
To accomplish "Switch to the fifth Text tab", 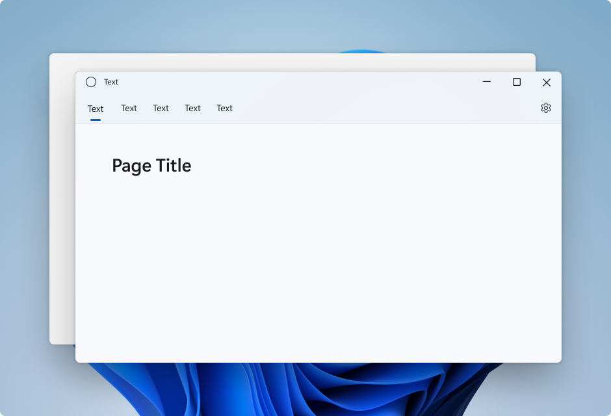I will (x=224, y=108).
